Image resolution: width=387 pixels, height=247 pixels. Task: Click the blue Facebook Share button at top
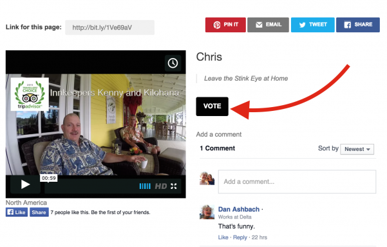(x=358, y=25)
